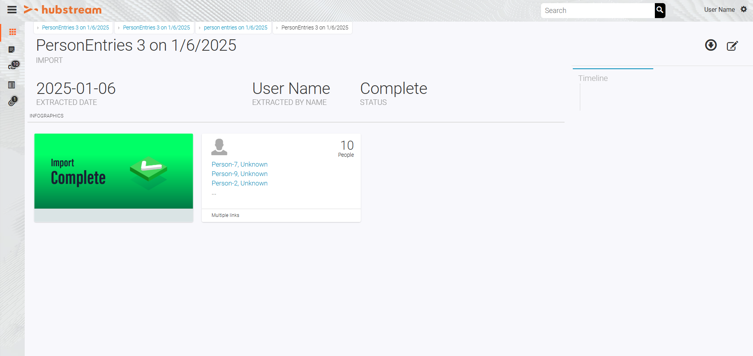Expand the ellipsis to show more people
The image size is (753, 356).
click(214, 193)
